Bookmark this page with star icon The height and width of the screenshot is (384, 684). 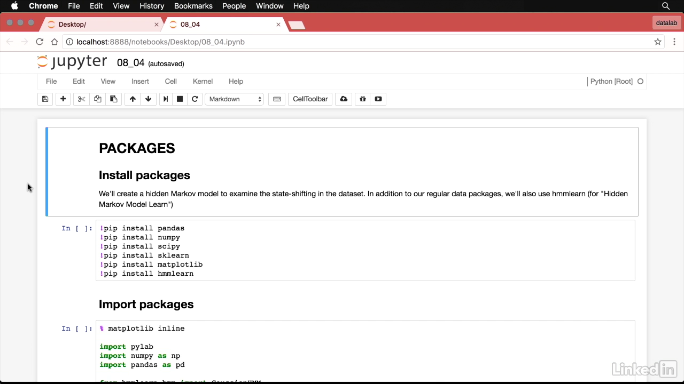658,42
